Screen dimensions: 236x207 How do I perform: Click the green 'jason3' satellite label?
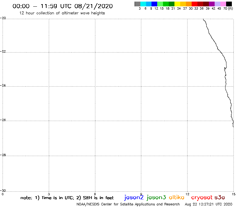click(x=156, y=197)
